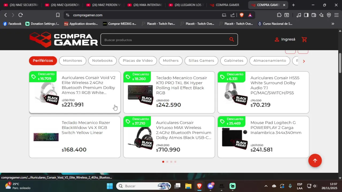Open site settings icon next to URL
Image resolution: width=342 pixels, height=192 pixels.
coord(68,15)
